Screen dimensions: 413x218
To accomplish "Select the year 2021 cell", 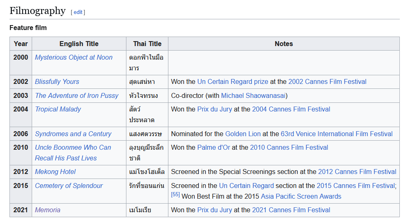I will pyautogui.click(x=21, y=210).
